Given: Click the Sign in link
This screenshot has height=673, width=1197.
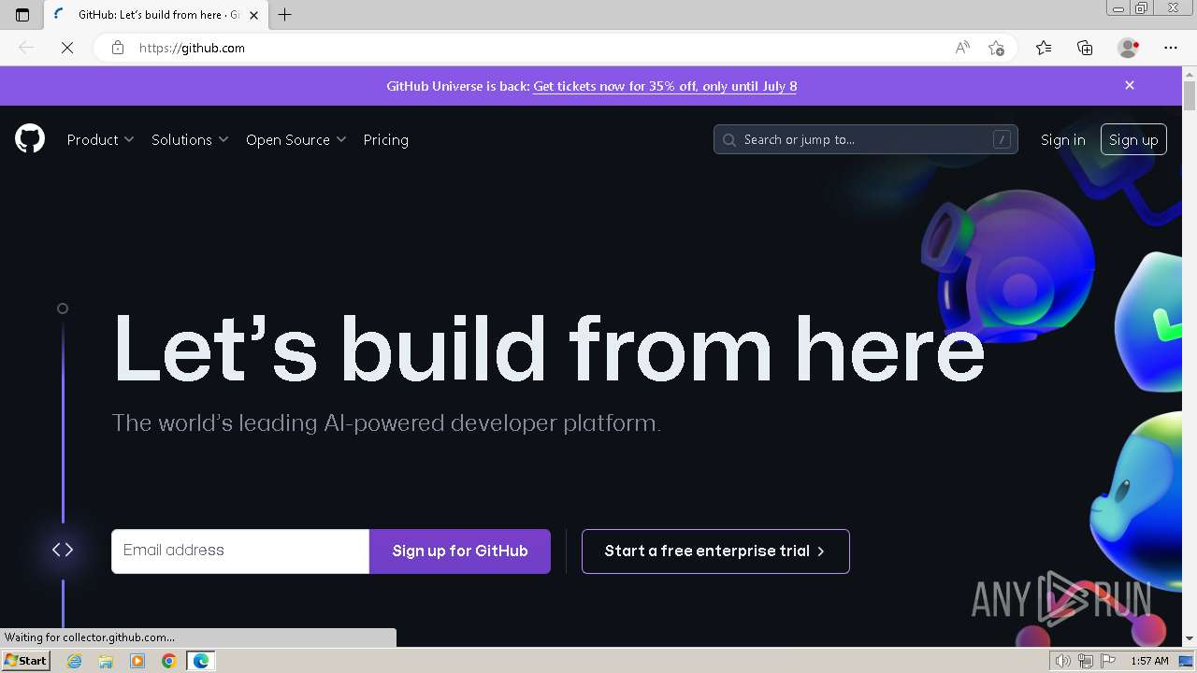Looking at the screenshot, I should [x=1062, y=139].
